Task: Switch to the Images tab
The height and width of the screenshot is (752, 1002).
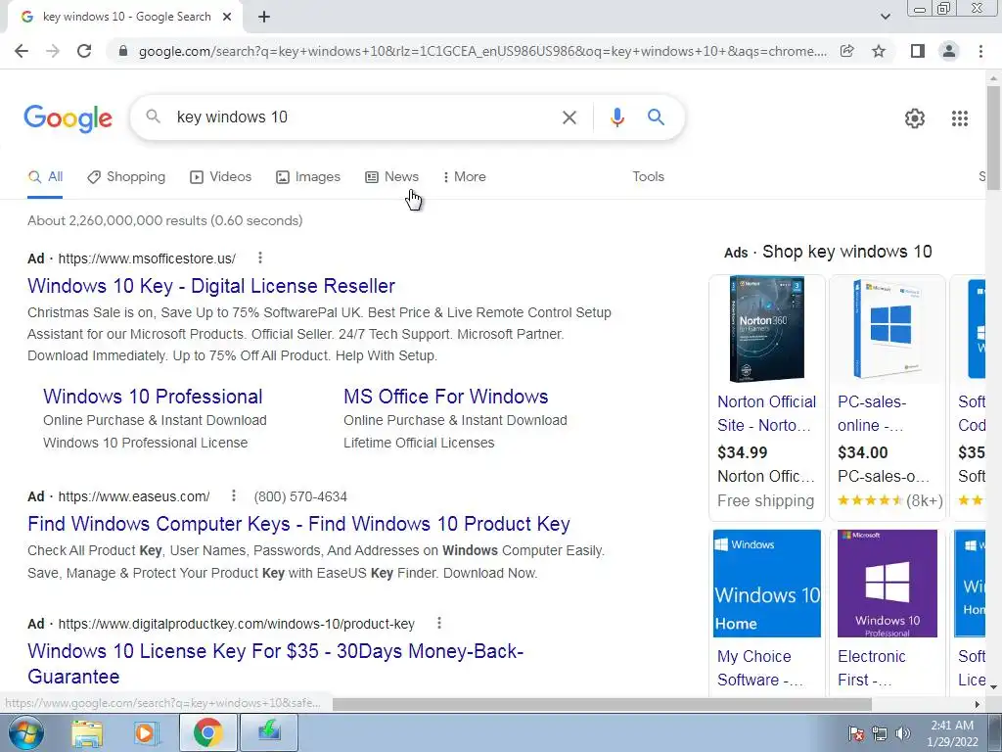Action: click(308, 177)
